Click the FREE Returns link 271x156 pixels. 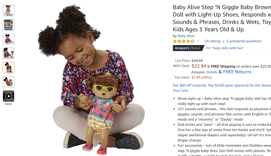point(237,72)
